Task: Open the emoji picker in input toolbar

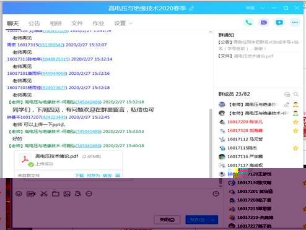Action: 19,194
